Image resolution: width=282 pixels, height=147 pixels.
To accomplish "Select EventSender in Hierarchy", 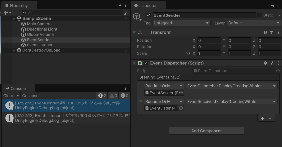I will 39,40.
